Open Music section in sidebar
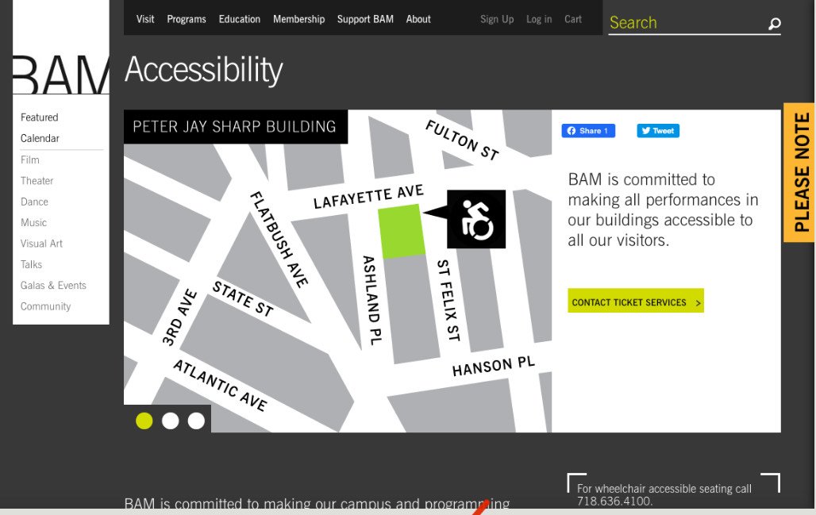This screenshot has height=515, width=816. [x=34, y=223]
